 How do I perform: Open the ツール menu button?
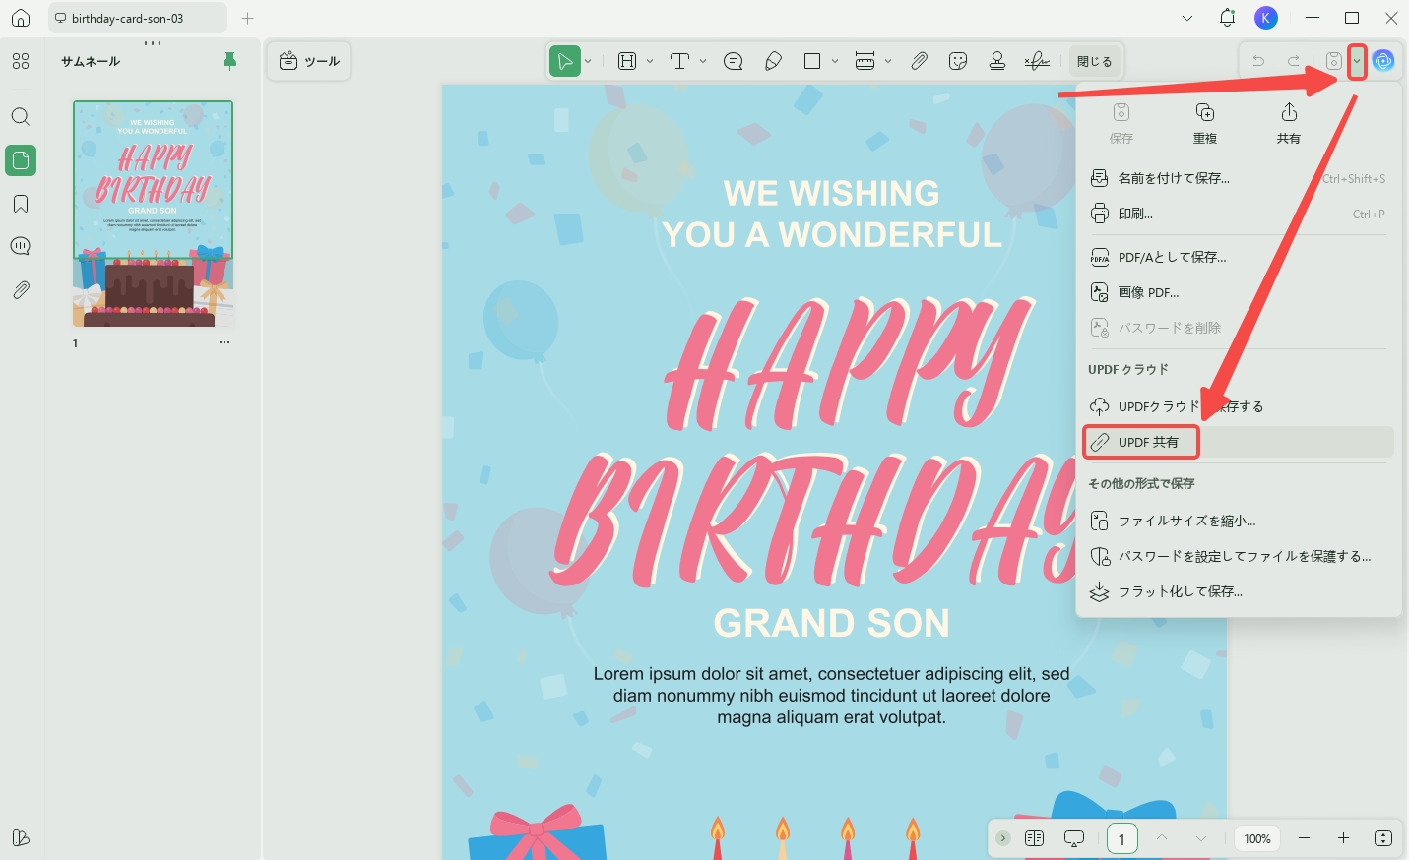309,61
